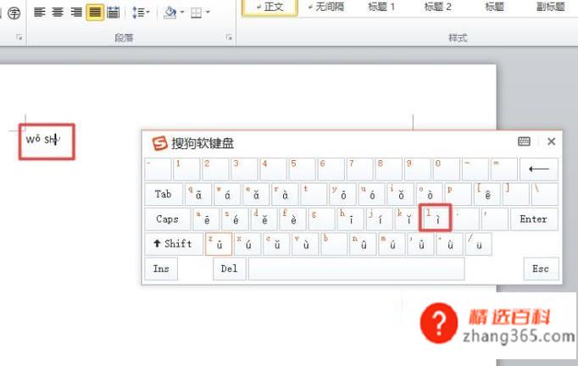Center the paragraph text
Screen dimensions: 578x366
tap(58, 13)
